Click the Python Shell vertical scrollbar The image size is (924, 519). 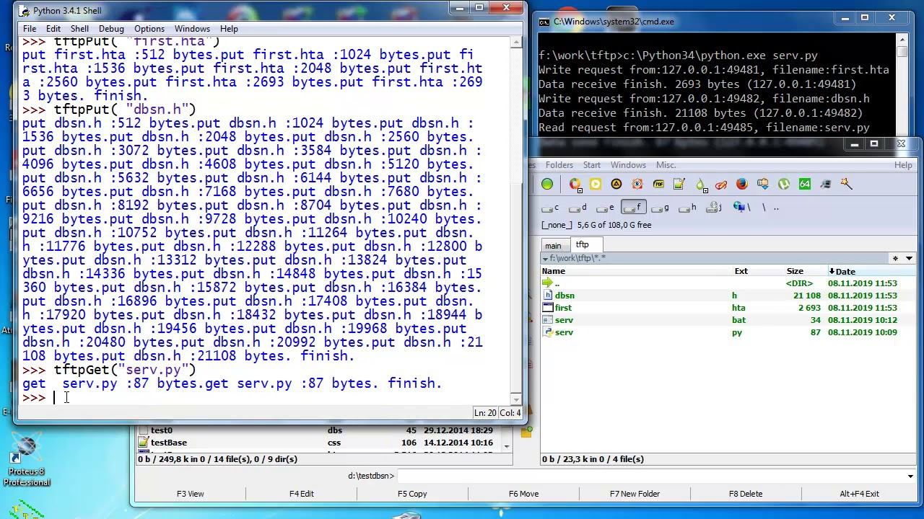coord(516,220)
